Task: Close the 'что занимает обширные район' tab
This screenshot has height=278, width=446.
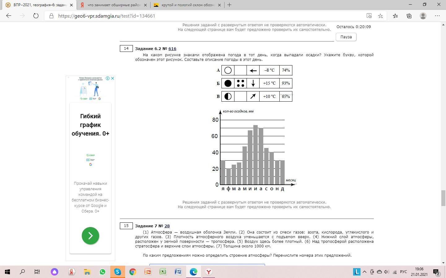Action: pyautogui.click(x=146, y=5)
